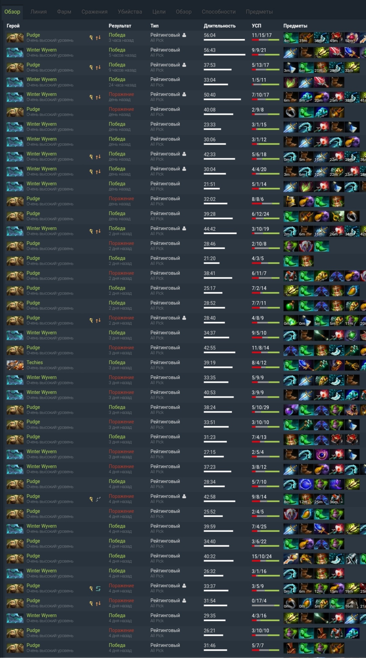The height and width of the screenshot is (658, 366).
Task: Click the Techies hero name link
Action: coord(35,362)
